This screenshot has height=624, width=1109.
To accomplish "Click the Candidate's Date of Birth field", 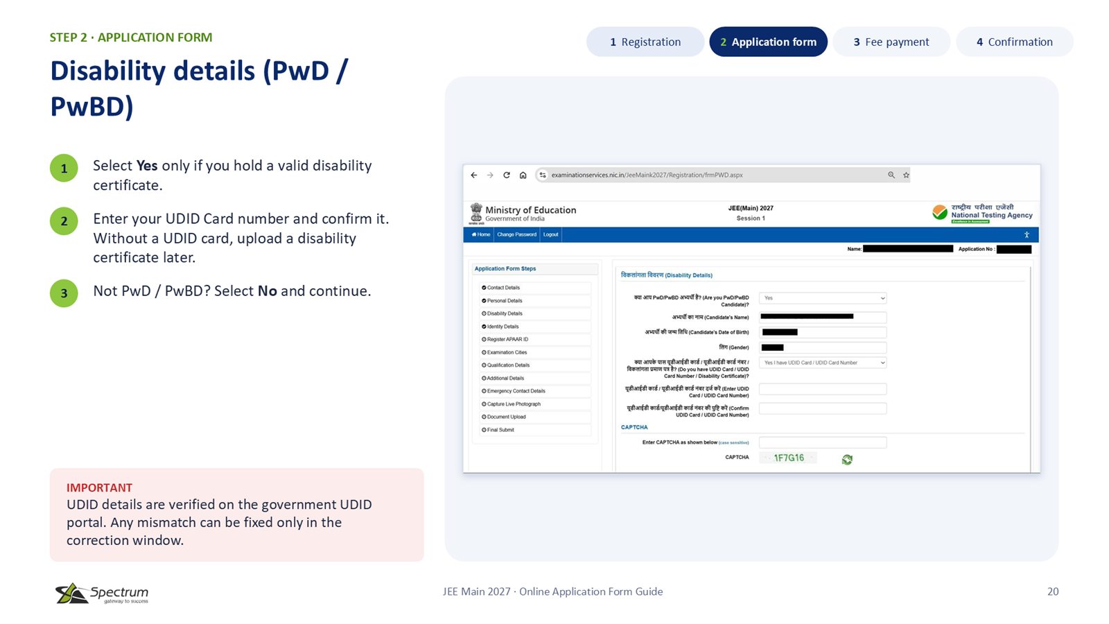I will (x=823, y=332).
